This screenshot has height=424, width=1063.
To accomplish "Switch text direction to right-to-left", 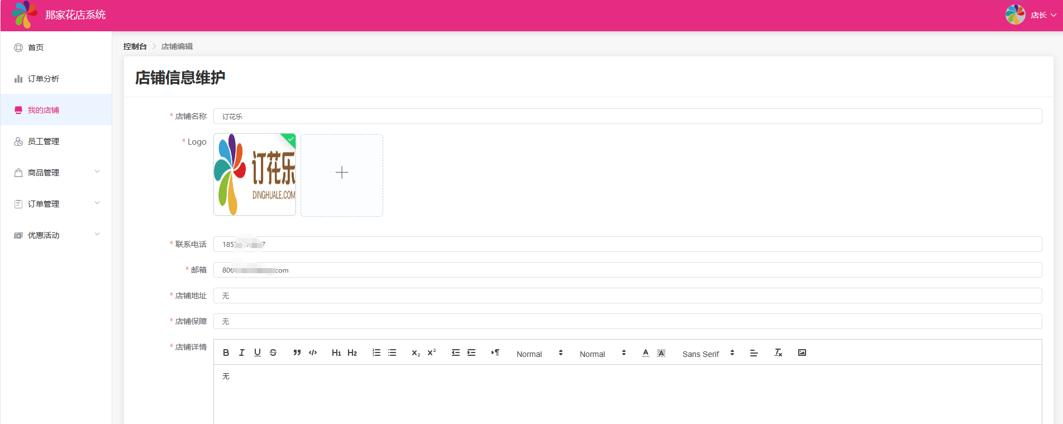I will click(x=495, y=352).
